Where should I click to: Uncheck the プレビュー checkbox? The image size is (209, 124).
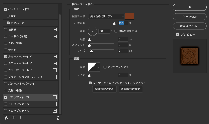(x=178, y=34)
